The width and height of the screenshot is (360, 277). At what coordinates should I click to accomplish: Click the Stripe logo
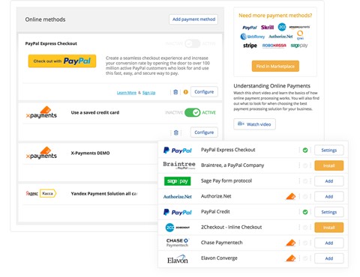250,46
